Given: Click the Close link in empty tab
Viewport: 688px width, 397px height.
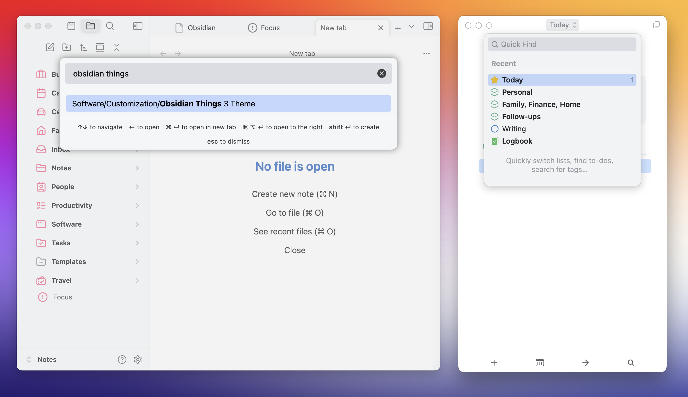Looking at the screenshot, I should (x=295, y=250).
